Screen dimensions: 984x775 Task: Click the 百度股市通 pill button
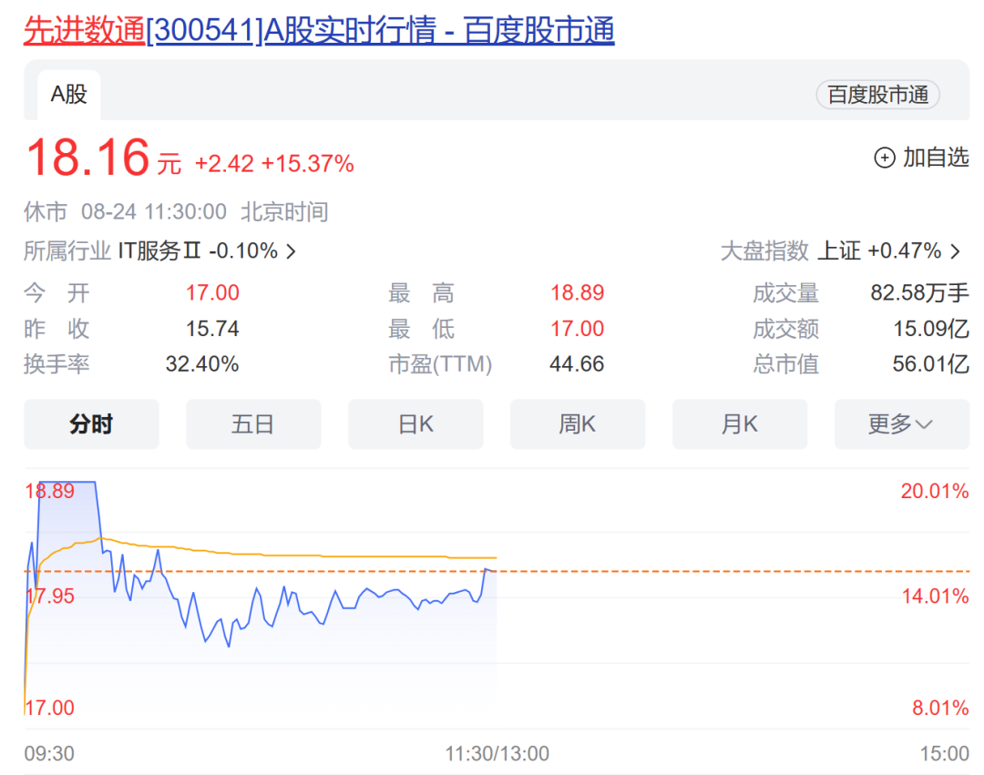point(877,95)
